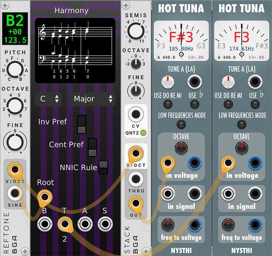Click the STACK OUT output jack

pyautogui.click(x=136, y=203)
